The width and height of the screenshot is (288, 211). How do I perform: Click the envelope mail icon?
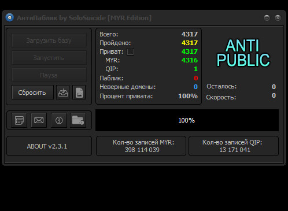point(39,120)
